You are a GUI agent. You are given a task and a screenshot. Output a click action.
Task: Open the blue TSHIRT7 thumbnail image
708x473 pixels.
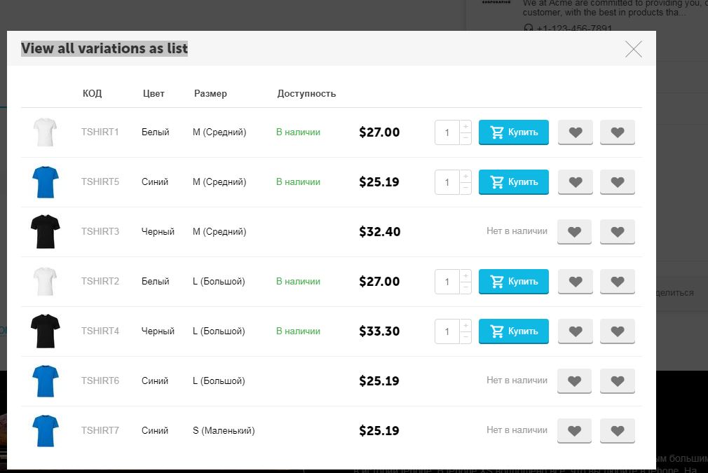(45, 431)
